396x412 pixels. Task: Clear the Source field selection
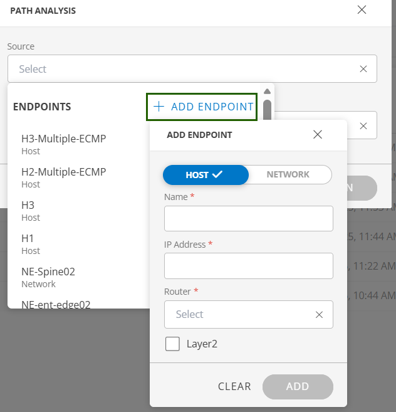pyautogui.click(x=363, y=69)
